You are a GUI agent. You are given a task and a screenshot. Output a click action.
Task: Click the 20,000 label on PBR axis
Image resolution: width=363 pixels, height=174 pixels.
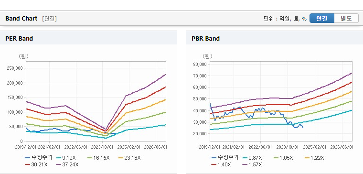coord(200,134)
